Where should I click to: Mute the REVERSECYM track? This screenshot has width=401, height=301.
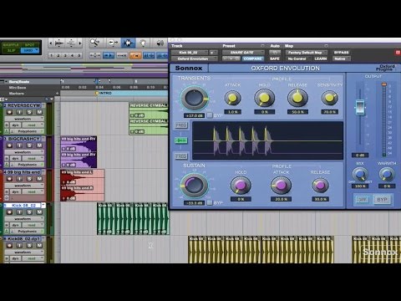[x=39, y=112]
